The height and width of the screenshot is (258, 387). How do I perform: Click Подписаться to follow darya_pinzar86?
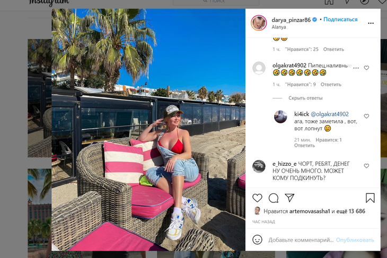(x=340, y=20)
